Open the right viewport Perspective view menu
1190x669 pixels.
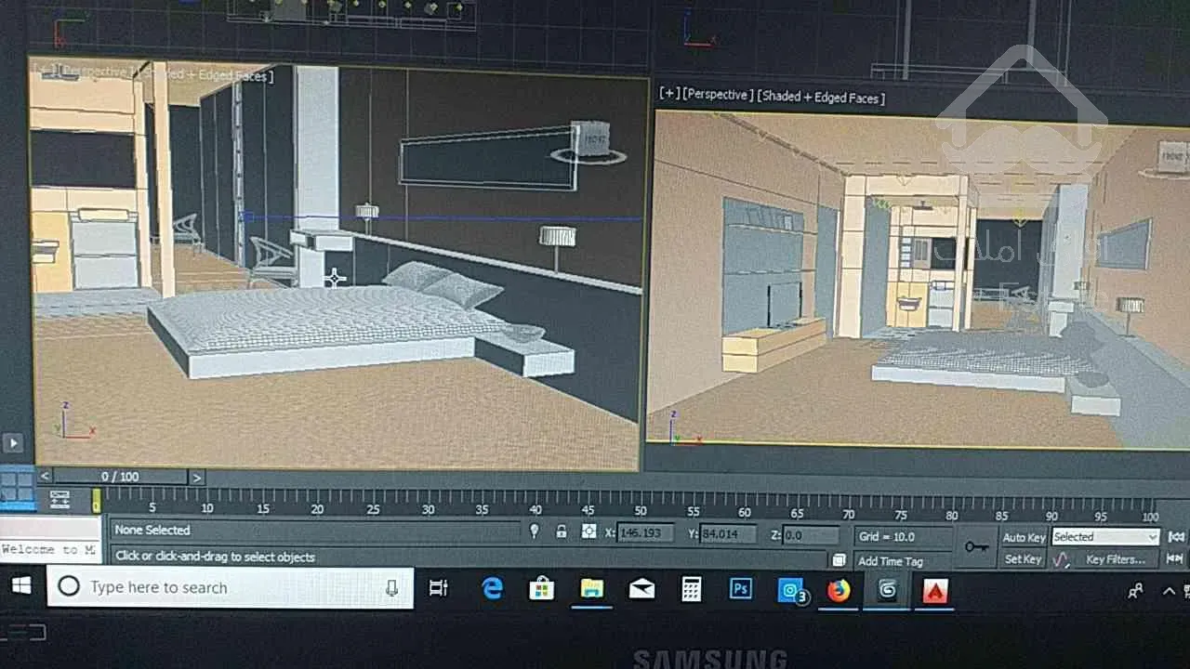point(717,96)
